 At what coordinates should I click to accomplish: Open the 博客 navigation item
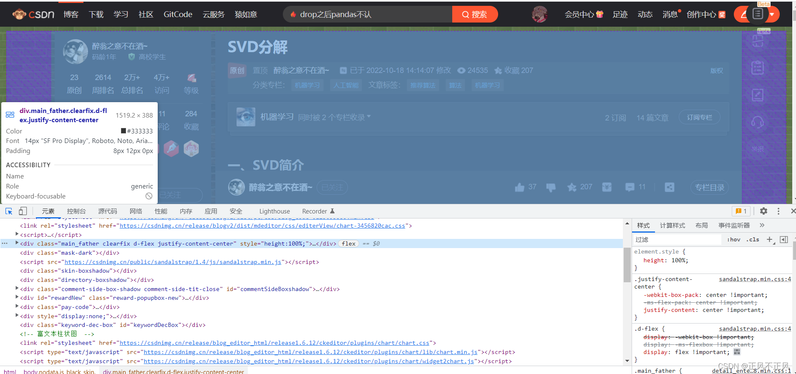coord(71,15)
